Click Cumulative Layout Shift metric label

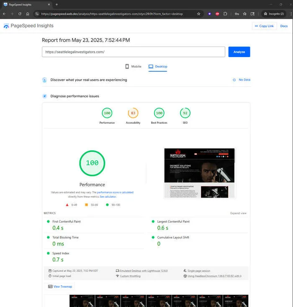tap(173, 237)
